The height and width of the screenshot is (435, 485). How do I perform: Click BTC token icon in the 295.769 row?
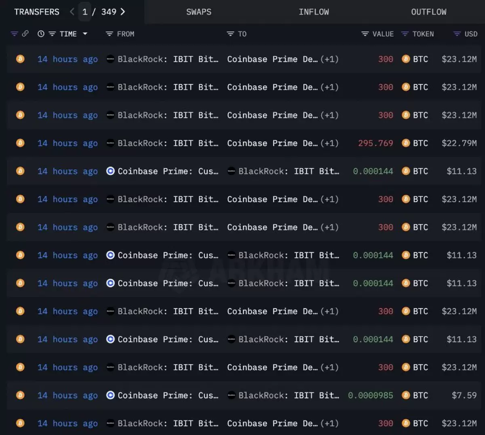click(406, 143)
